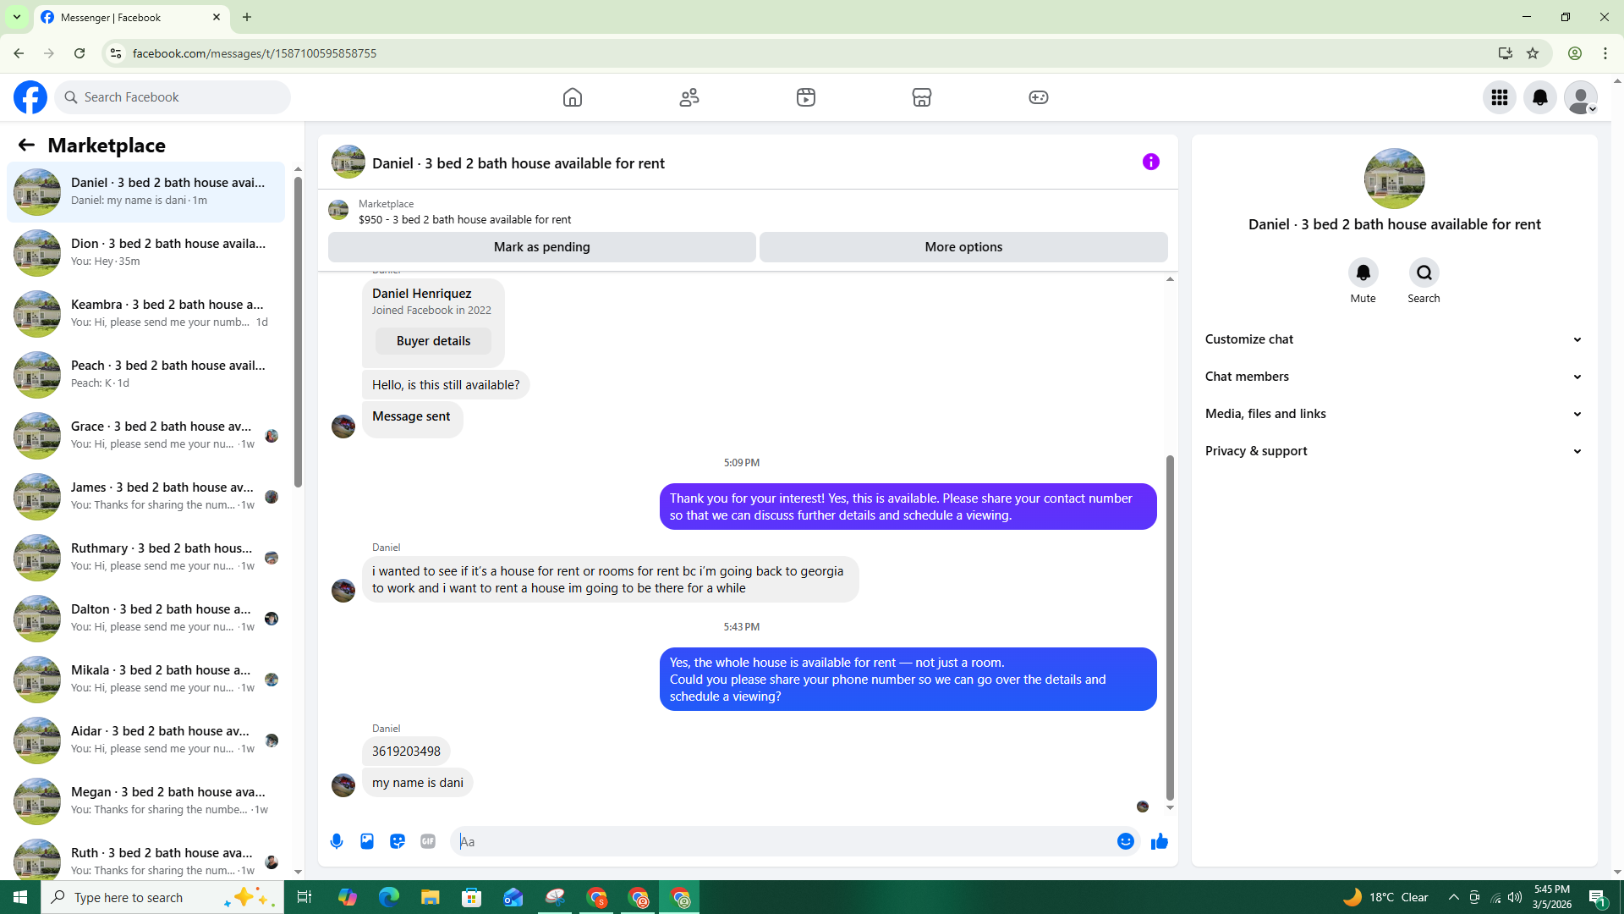
Task: Click the Mark as pending button
Action: tap(541, 247)
